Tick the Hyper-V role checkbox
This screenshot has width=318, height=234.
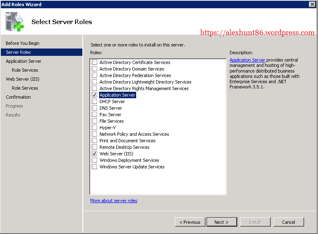coord(95,128)
